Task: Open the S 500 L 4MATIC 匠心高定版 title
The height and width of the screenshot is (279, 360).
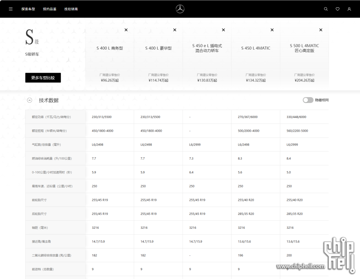Action: pyautogui.click(x=305, y=48)
